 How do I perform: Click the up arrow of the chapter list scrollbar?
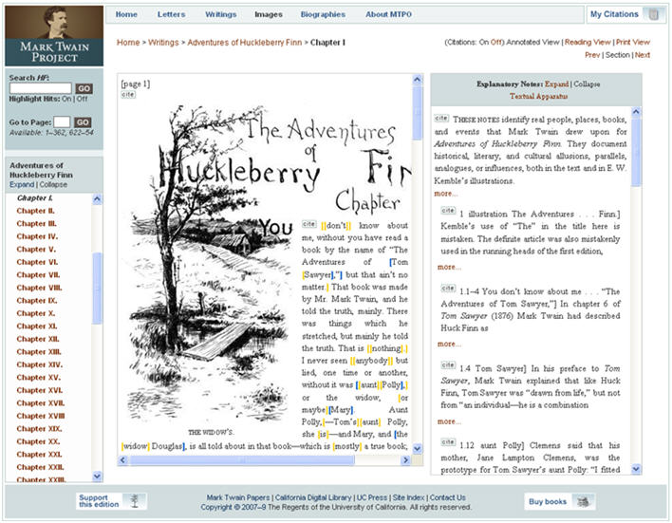[97, 199]
